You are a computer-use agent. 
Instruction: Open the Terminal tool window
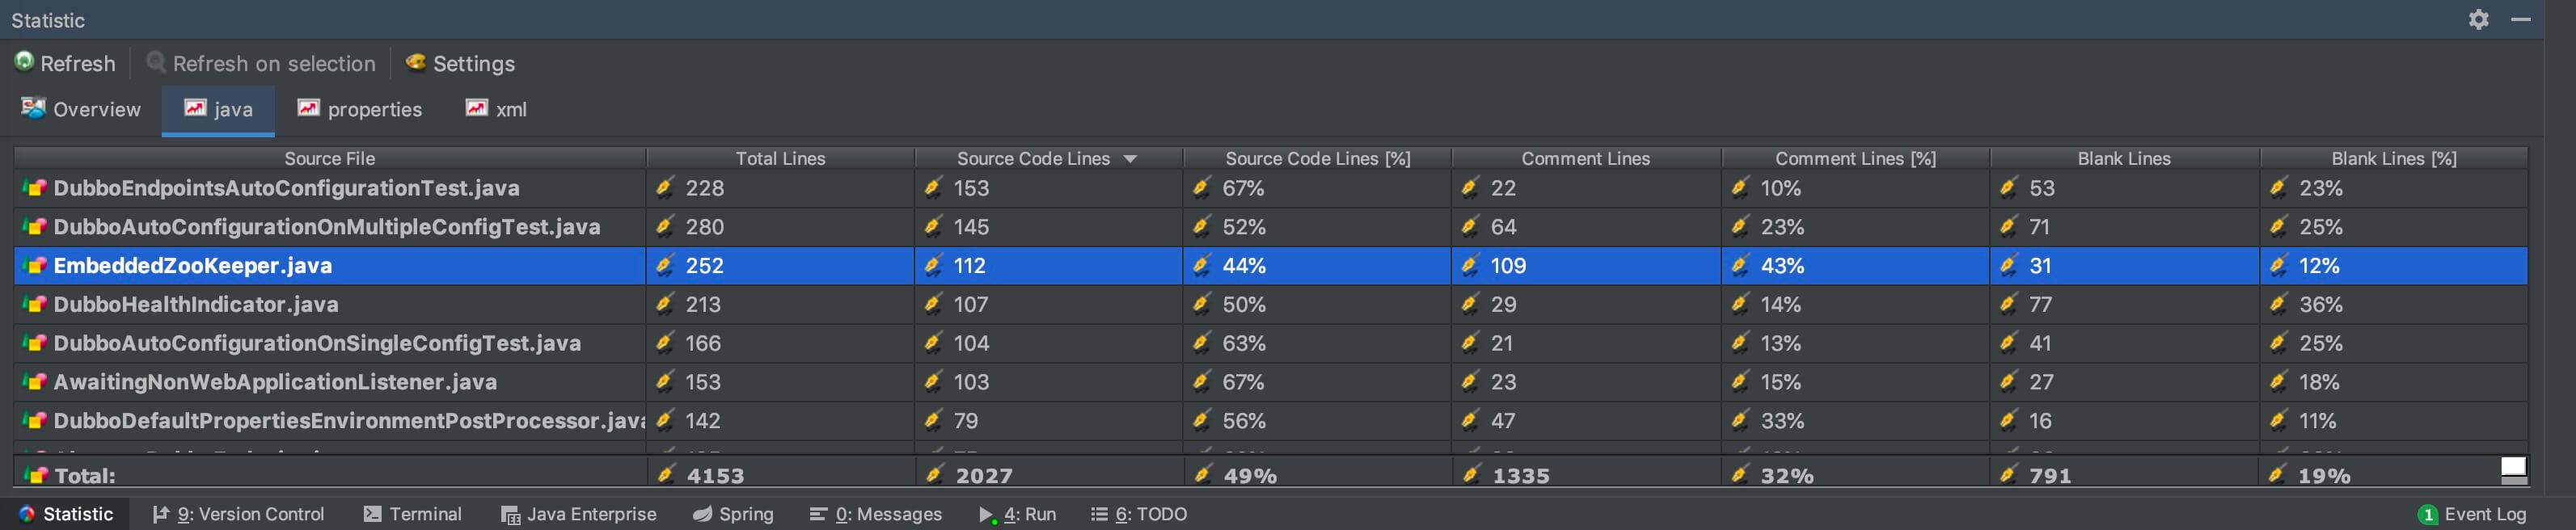click(x=412, y=514)
